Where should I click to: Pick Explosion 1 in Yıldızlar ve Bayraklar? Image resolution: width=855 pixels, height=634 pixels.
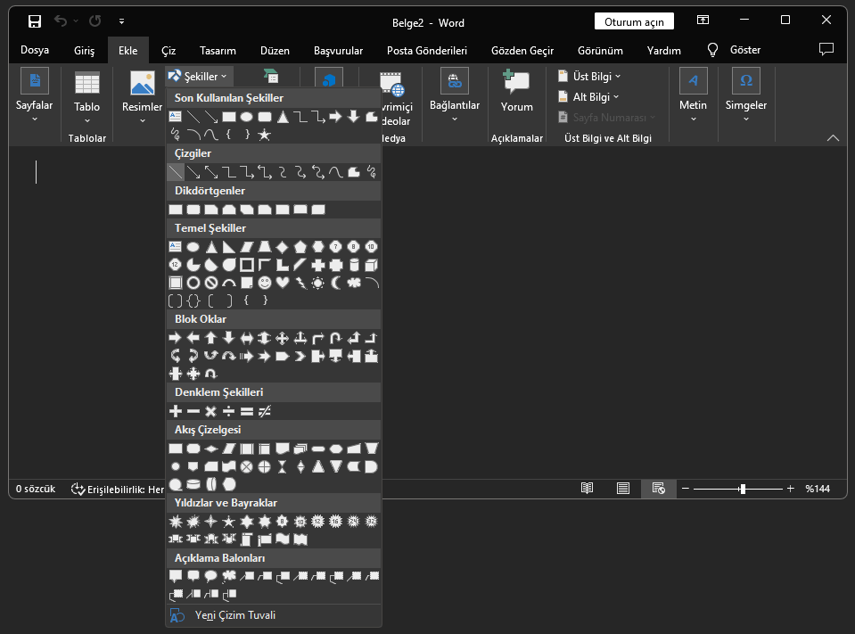[x=176, y=522]
